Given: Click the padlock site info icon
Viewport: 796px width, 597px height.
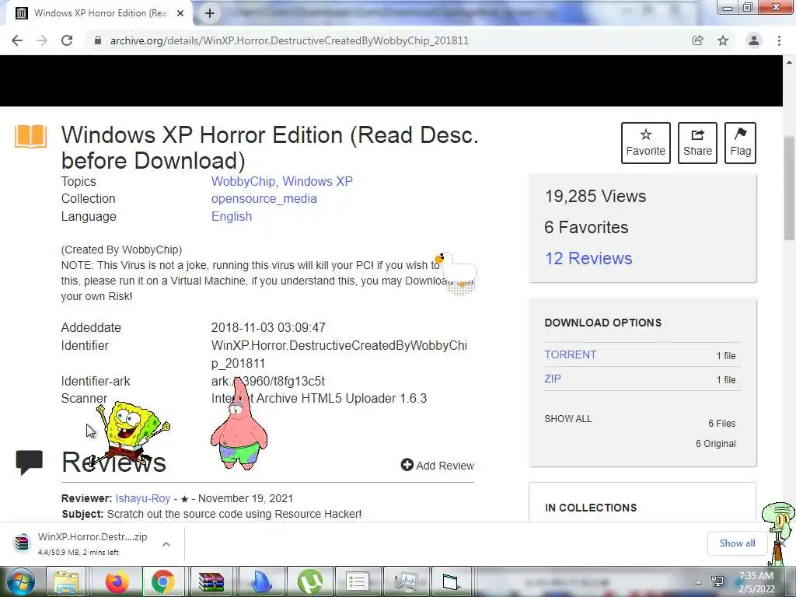Looking at the screenshot, I should coord(97,40).
